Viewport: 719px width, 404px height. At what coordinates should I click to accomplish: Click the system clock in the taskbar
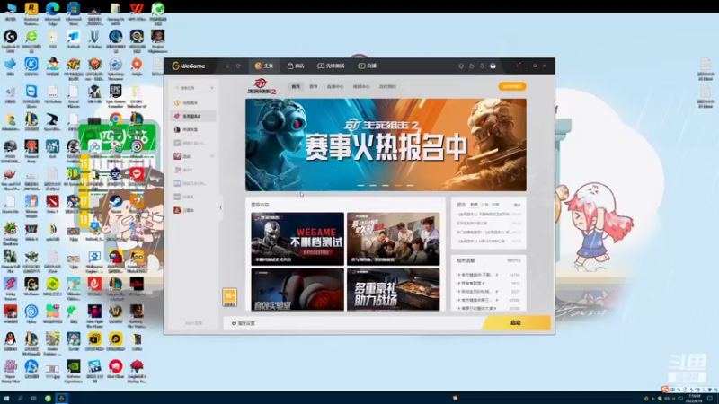click(x=693, y=399)
